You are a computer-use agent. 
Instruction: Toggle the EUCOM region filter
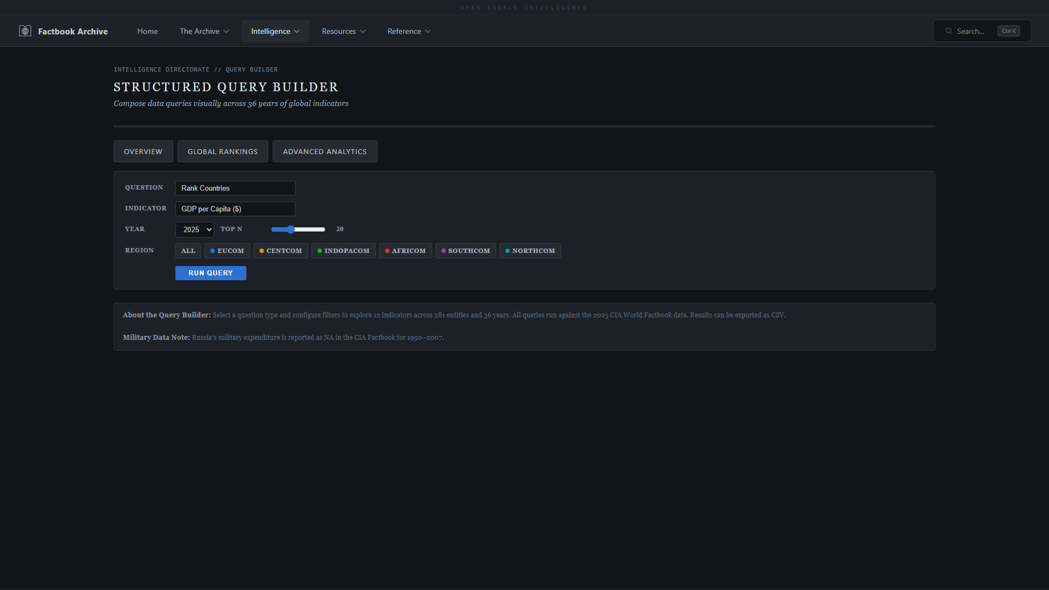click(x=227, y=251)
